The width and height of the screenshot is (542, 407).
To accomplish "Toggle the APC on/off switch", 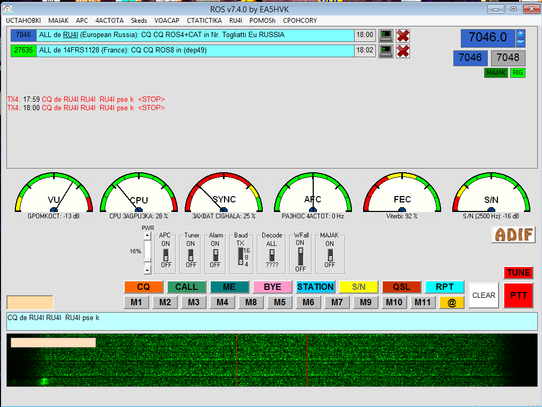I will click(x=166, y=254).
